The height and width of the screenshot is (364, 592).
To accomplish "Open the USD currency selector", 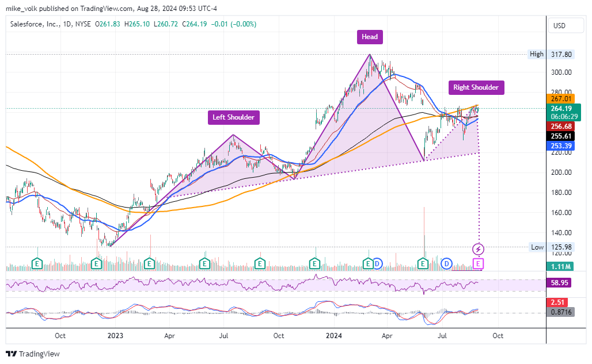I will click(565, 26).
